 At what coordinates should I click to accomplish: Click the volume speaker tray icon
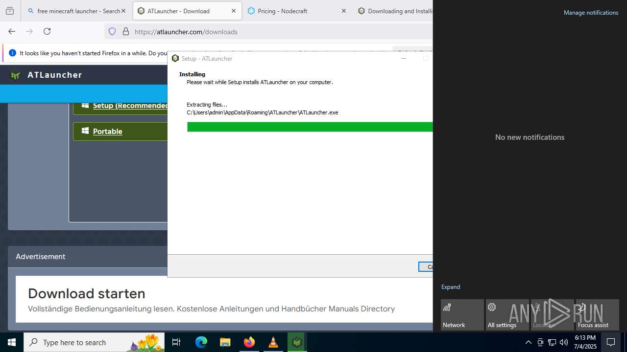(x=564, y=342)
